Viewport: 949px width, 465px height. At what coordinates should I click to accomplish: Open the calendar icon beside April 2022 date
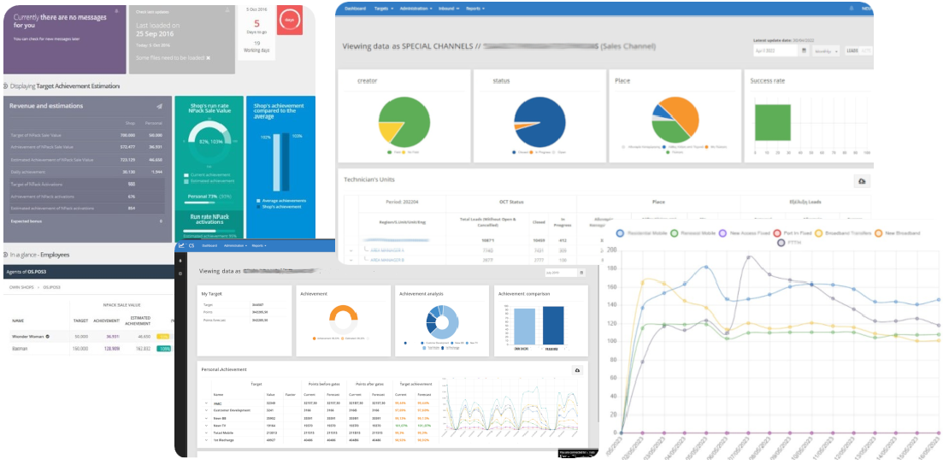click(804, 51)
